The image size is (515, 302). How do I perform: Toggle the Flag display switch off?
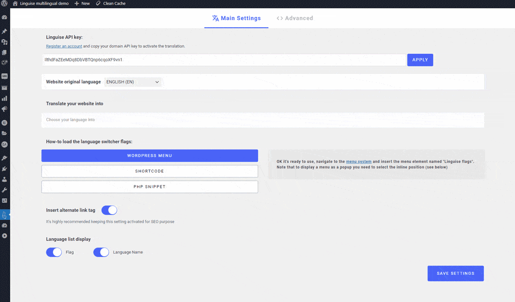point(54,252)
